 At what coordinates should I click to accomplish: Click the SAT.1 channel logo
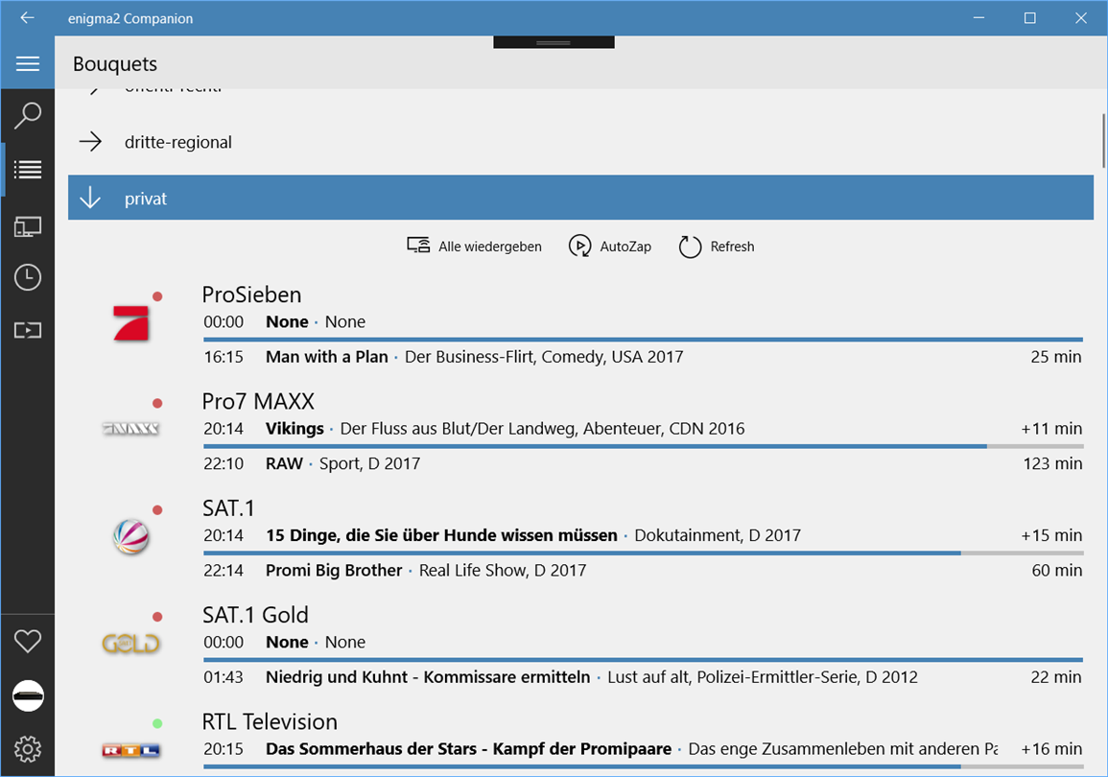[x=131, y=536]
